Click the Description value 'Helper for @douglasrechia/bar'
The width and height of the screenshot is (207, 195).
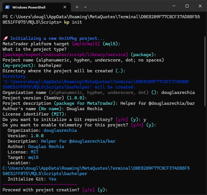[x=78, y=141]
